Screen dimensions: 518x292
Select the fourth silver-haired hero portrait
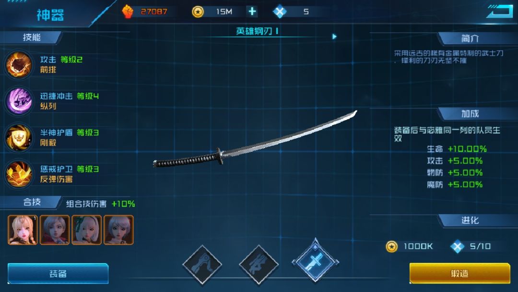coord(118,230)
